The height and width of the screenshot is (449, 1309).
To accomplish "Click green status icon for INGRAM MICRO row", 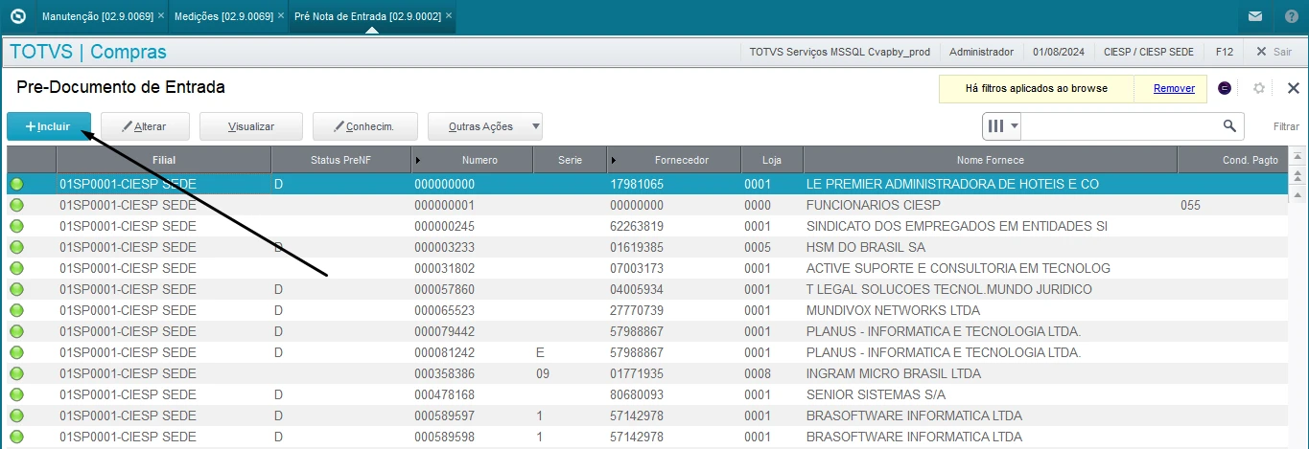I will click(17, 373).
